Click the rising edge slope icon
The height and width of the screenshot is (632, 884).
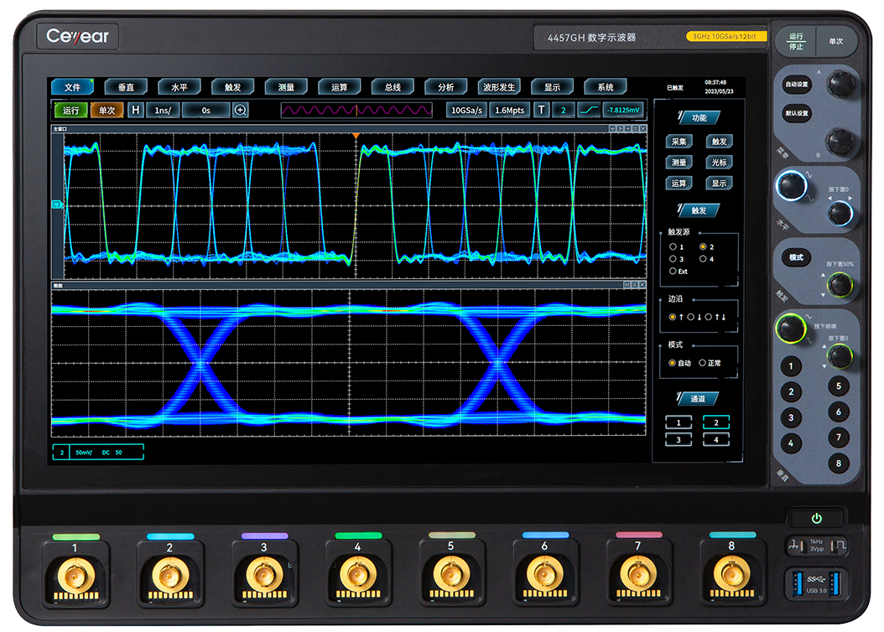tap(589, 110)
